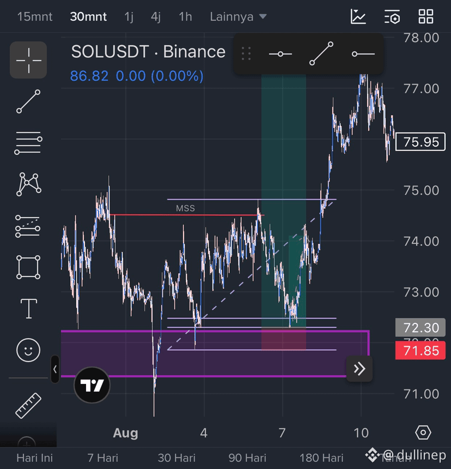Viewport: 451px width, 469px height.
Task: Select the horizontal ray favorite tool
Action: point(363,54)
